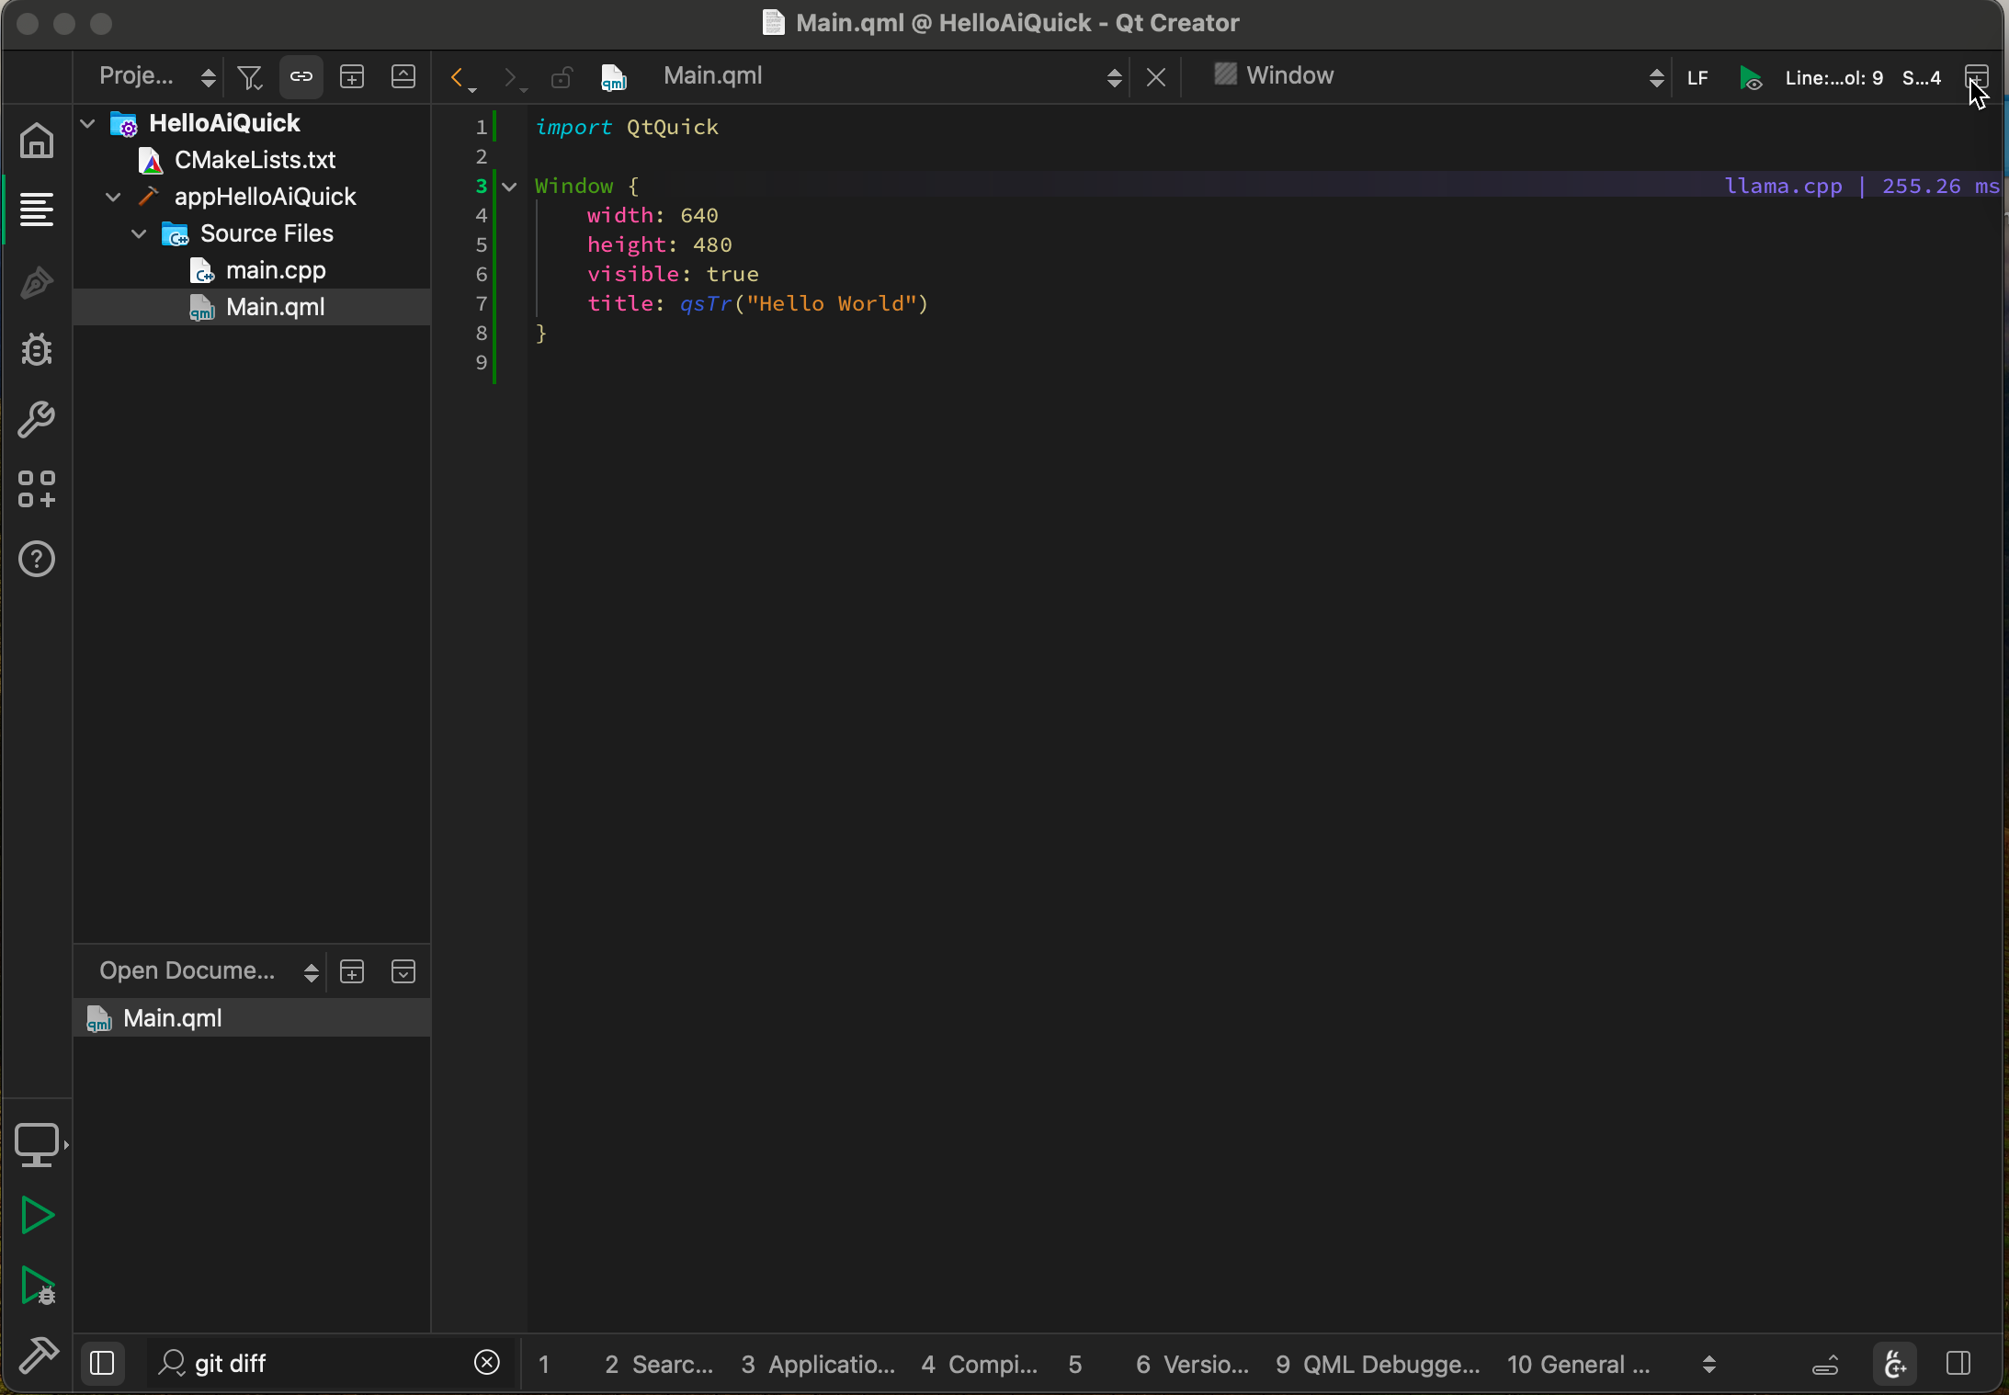
Task: Open Projects mode wrench icon
Action: pyautogui.click(x=37, y=420)
